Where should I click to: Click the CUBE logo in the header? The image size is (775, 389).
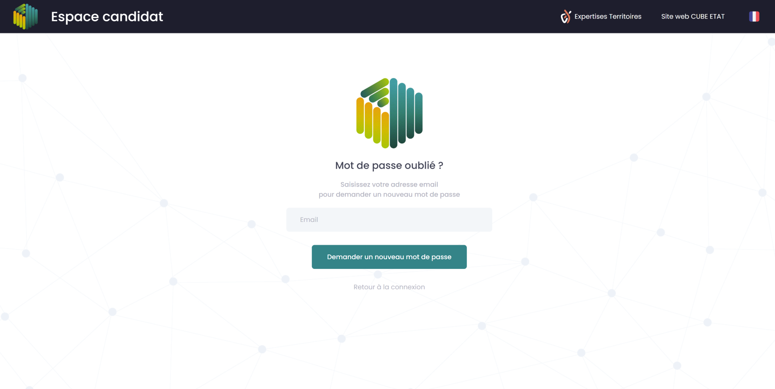[x=26, y=16]
